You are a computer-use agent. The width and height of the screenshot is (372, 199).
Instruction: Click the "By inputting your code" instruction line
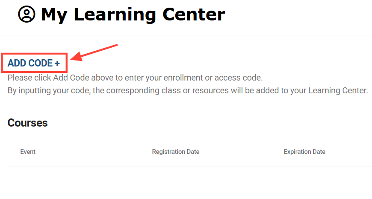(188, 91)
